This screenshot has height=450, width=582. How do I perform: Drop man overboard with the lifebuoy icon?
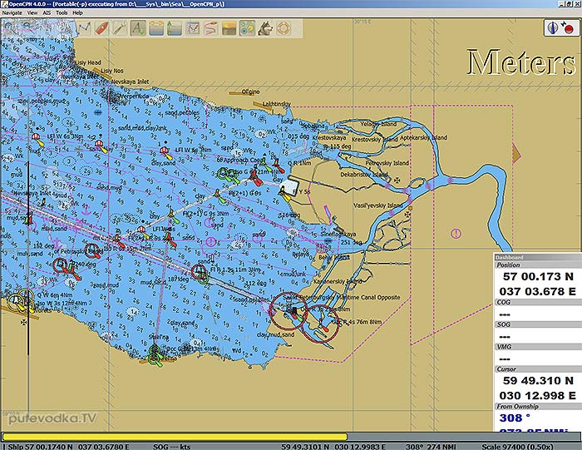pyautogui.click(x=284, y=28)
